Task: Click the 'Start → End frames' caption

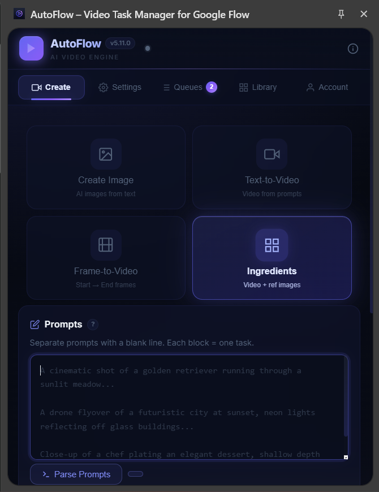Action: tap(106, 285)
